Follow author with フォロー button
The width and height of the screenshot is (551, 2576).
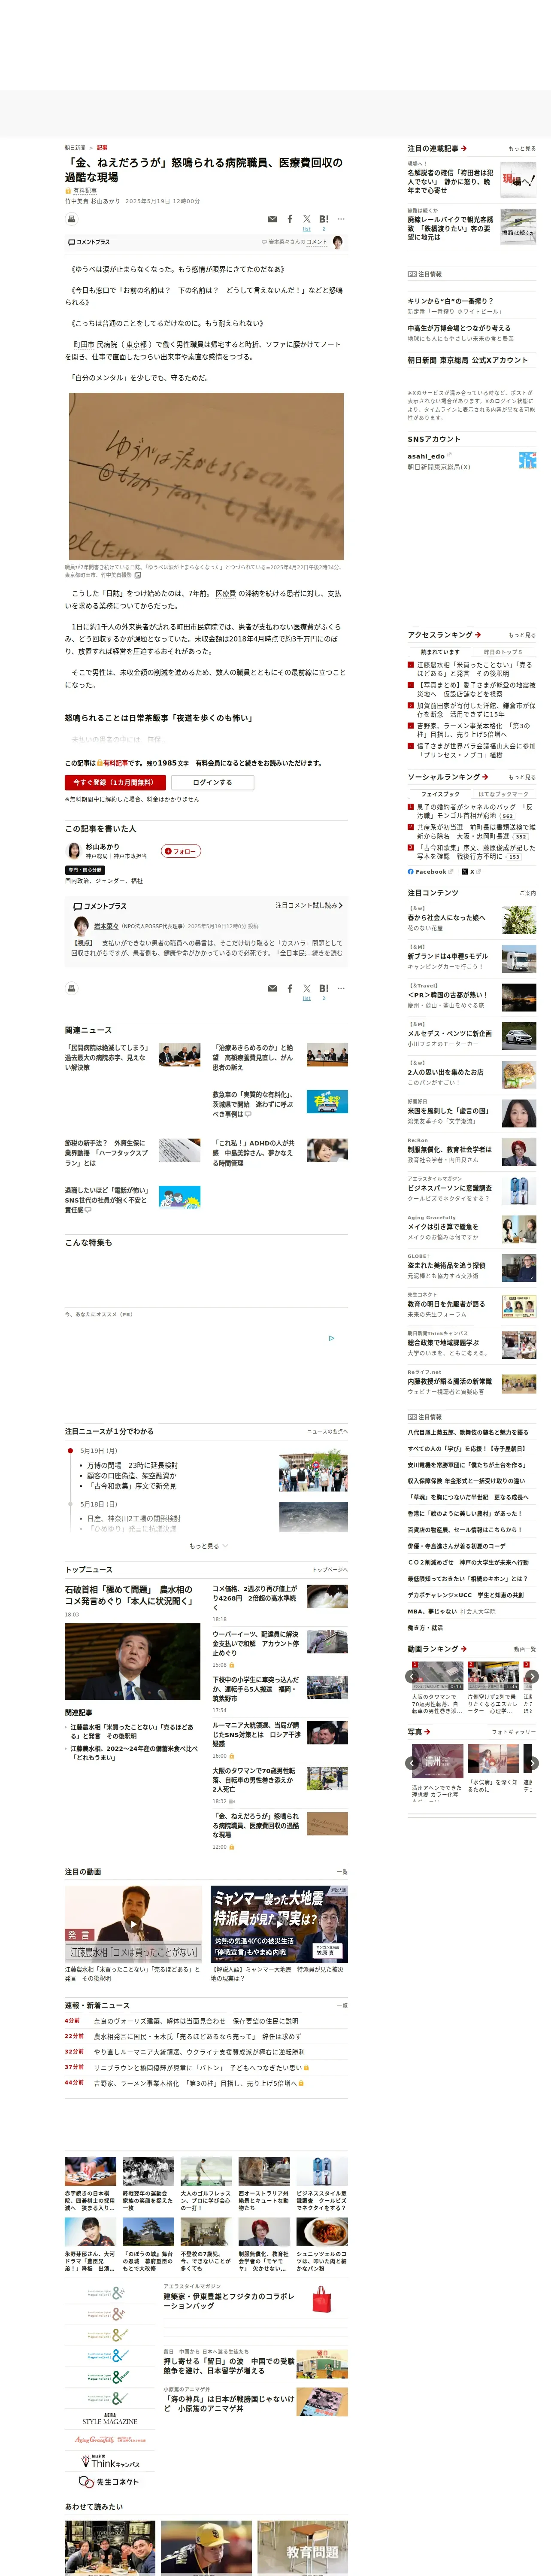(x=181, y=851)
